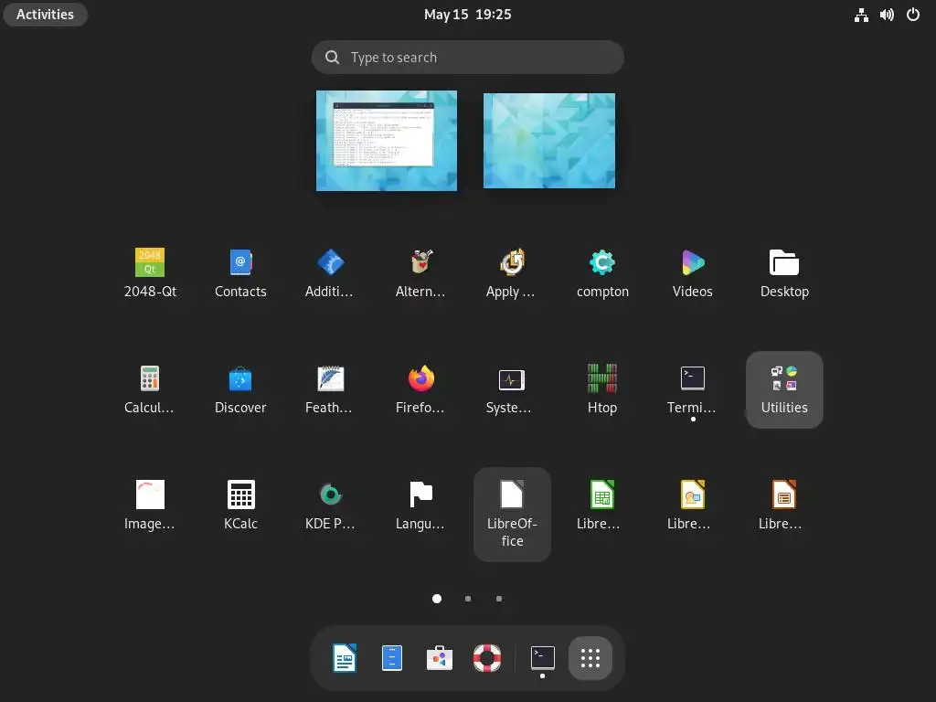Screen dimensions: 936x702
Task: Focus the Type to search field
Action: click(x=467, y=58)
